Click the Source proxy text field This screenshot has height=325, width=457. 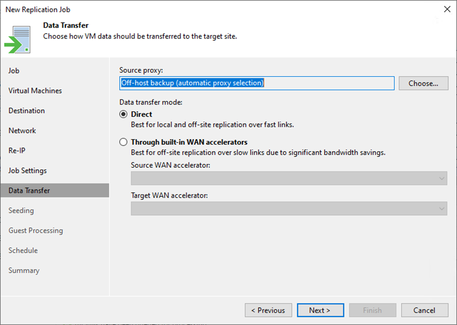pos(256,83)
